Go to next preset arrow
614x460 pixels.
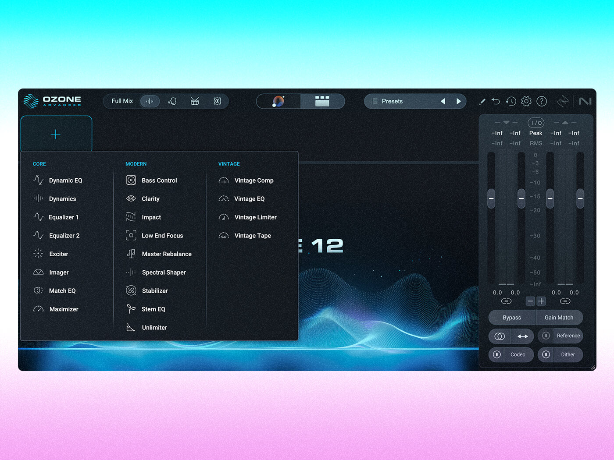(x=459, y=101)
